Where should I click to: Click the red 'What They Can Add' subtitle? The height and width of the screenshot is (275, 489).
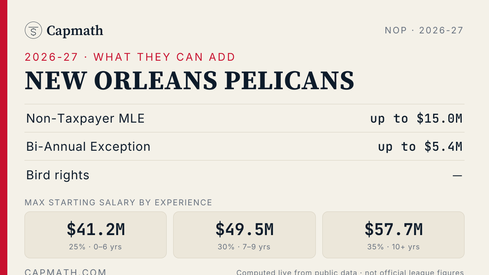(130, 57)
